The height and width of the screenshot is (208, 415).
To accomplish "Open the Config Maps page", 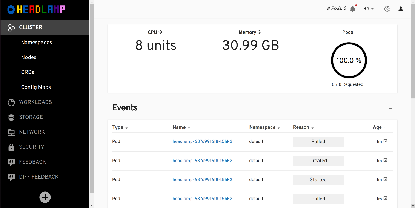I will point(36,87).
